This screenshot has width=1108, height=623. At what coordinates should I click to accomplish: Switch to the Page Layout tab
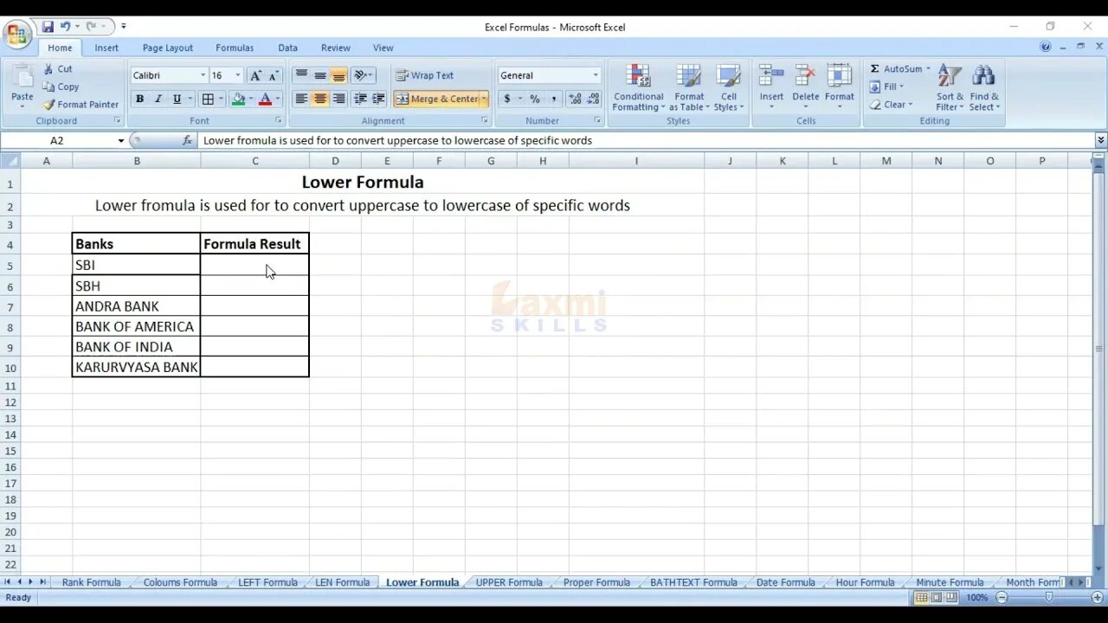click(168, 48)
